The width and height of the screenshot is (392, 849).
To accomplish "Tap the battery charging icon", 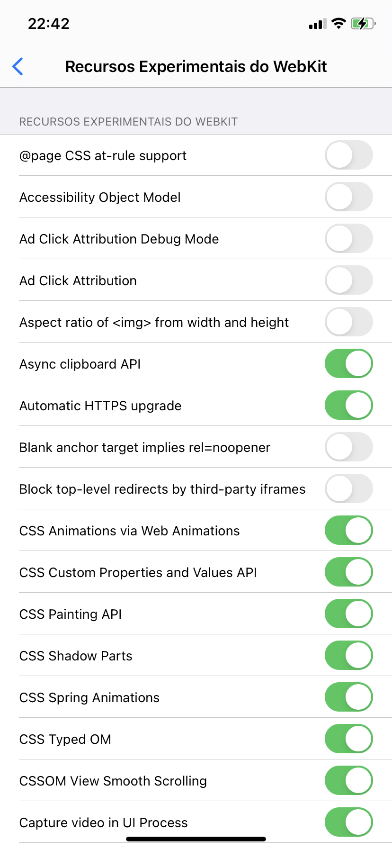I will point(363,23).
